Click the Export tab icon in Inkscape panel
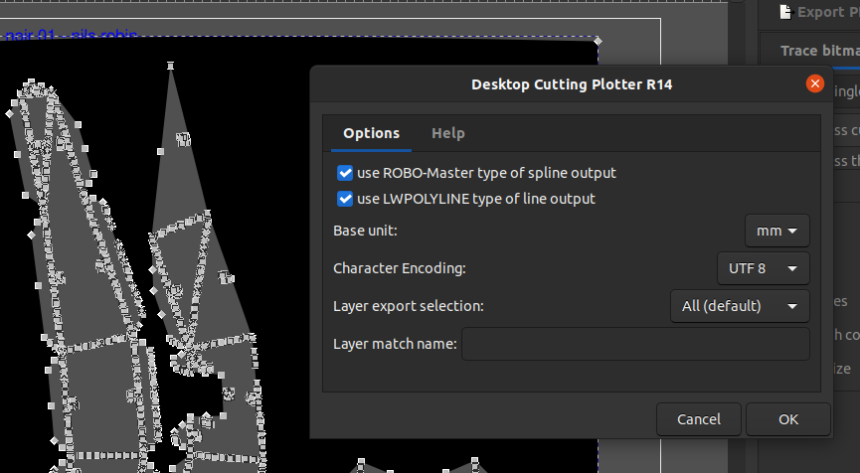This screenshot has width=860, height=473. click(786, 12)
